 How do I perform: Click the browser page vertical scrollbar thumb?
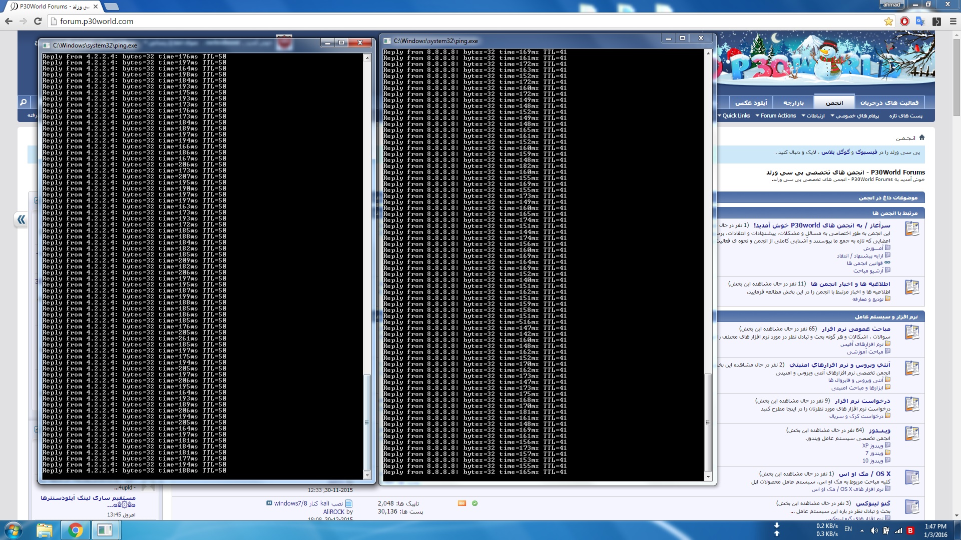pos(957,77)
